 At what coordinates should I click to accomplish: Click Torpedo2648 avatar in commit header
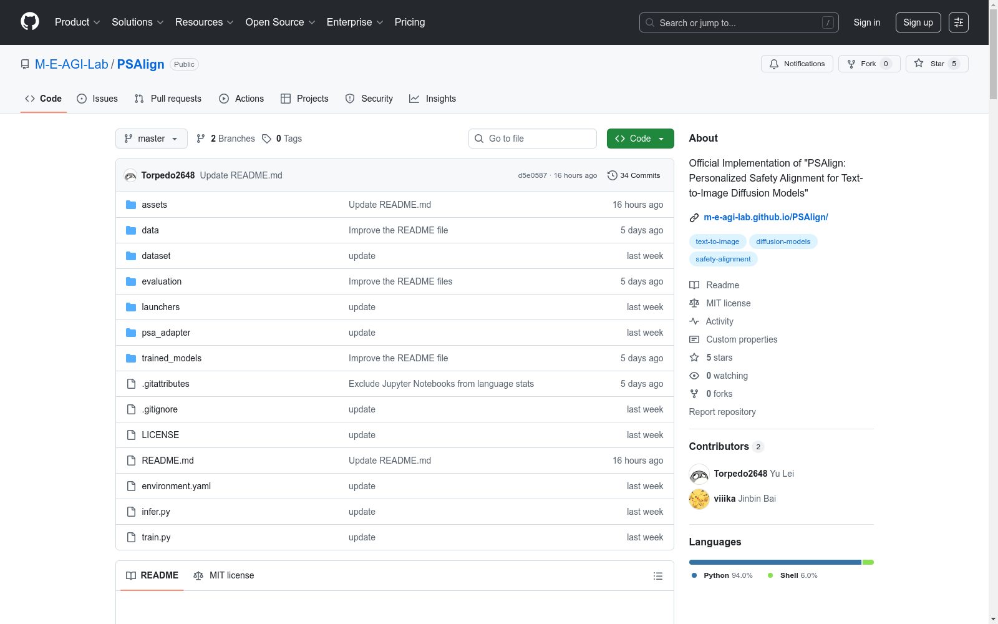point(130,175)
